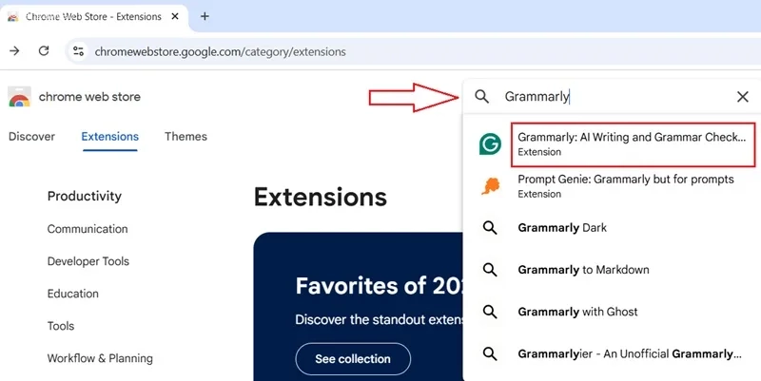Click the search magnifier icon beside Grammarly

click(481, 97)
